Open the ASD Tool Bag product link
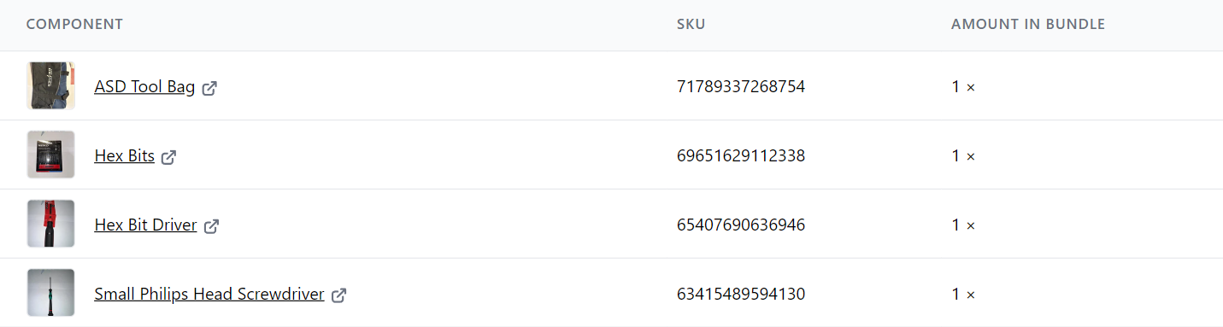 tap(144, 87)
